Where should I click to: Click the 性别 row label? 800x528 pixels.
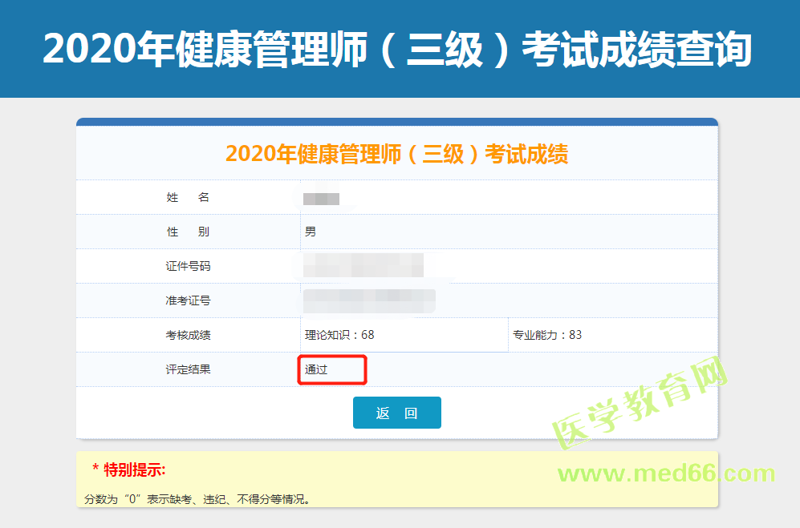click(x=188, y=232)
